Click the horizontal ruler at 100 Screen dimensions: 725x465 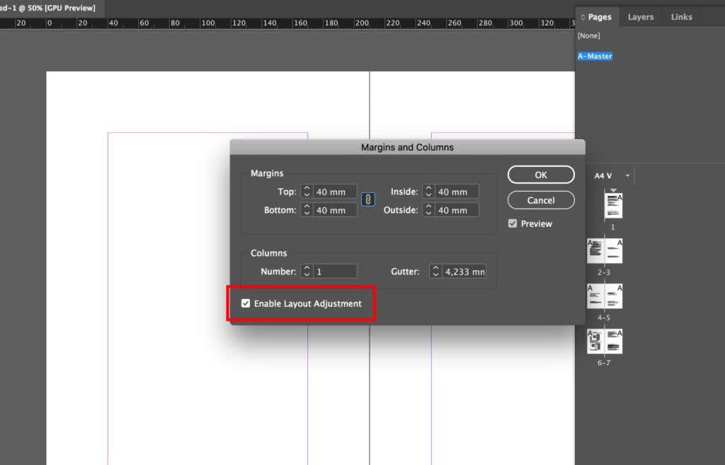tap(207, 23)
